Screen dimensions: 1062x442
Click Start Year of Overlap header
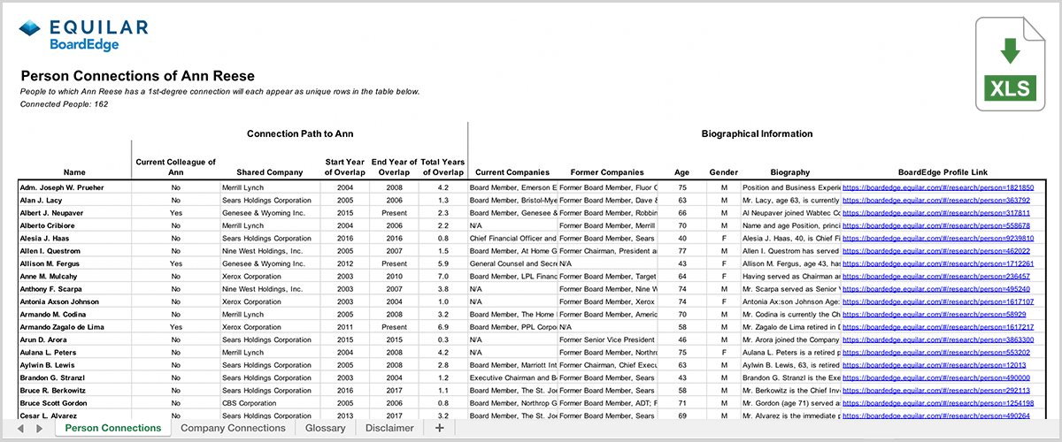point(345,167)
